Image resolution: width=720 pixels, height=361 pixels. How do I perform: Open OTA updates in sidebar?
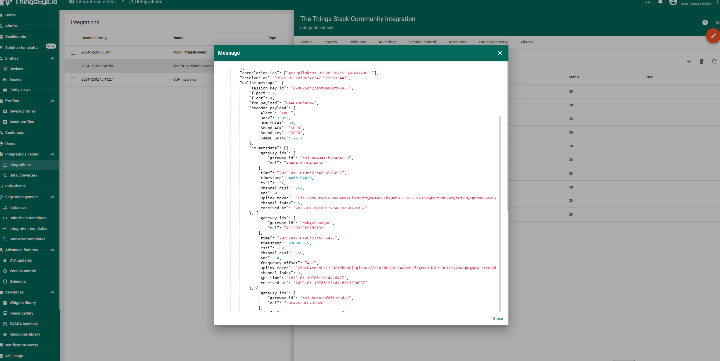[21, 260]
